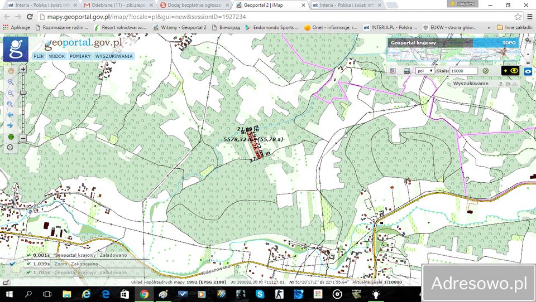The width and height of the screenshot is (536, 302).
Task: Select the zoom in magnifier tool
Action: pyautogui.click(x=10, y=82)
